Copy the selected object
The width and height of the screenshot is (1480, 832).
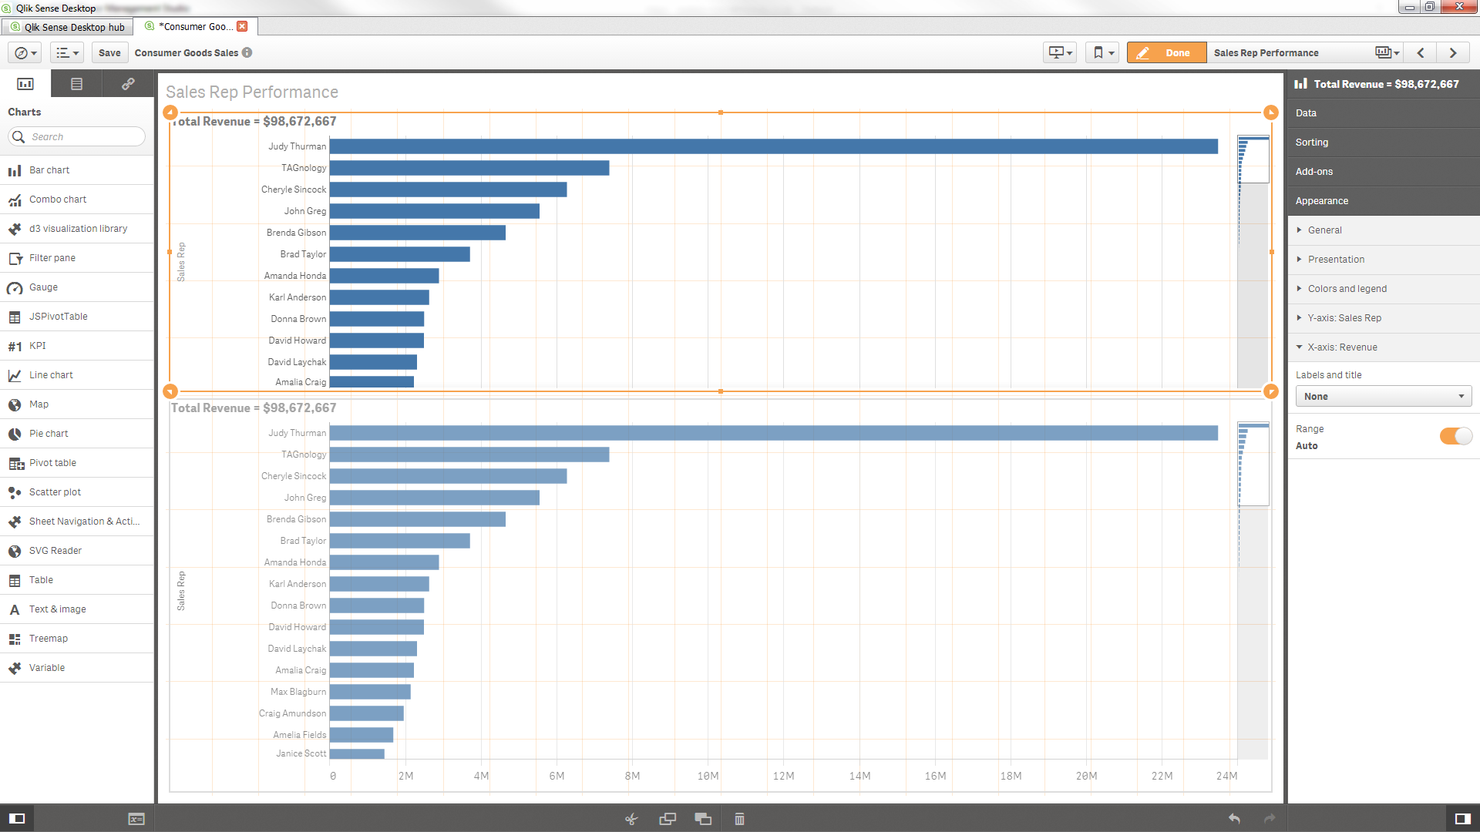tap(668, 819)
